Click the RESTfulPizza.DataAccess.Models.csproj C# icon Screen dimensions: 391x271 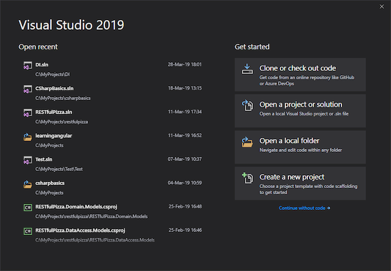[27, 231]
